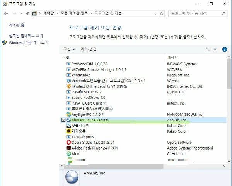Refresh the programs list
Image resolution: width=232 pixels, height=186 pixels.
[162, 14]
